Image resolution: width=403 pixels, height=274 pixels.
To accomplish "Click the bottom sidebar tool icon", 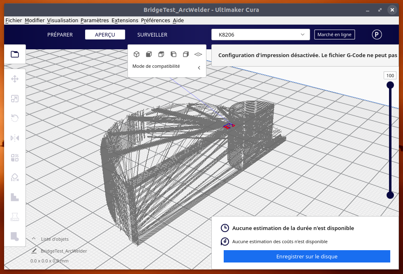I will [15, 237].
